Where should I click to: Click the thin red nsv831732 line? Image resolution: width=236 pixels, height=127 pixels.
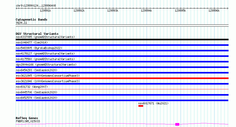tap(122, 89)
